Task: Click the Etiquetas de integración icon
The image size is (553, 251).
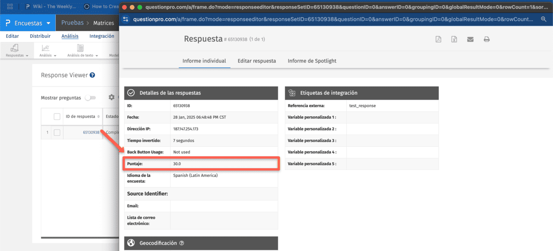Action: click(x=292, y=93)
